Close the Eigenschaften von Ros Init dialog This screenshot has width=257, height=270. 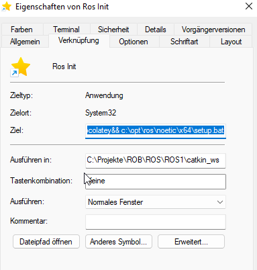[249, 6]
